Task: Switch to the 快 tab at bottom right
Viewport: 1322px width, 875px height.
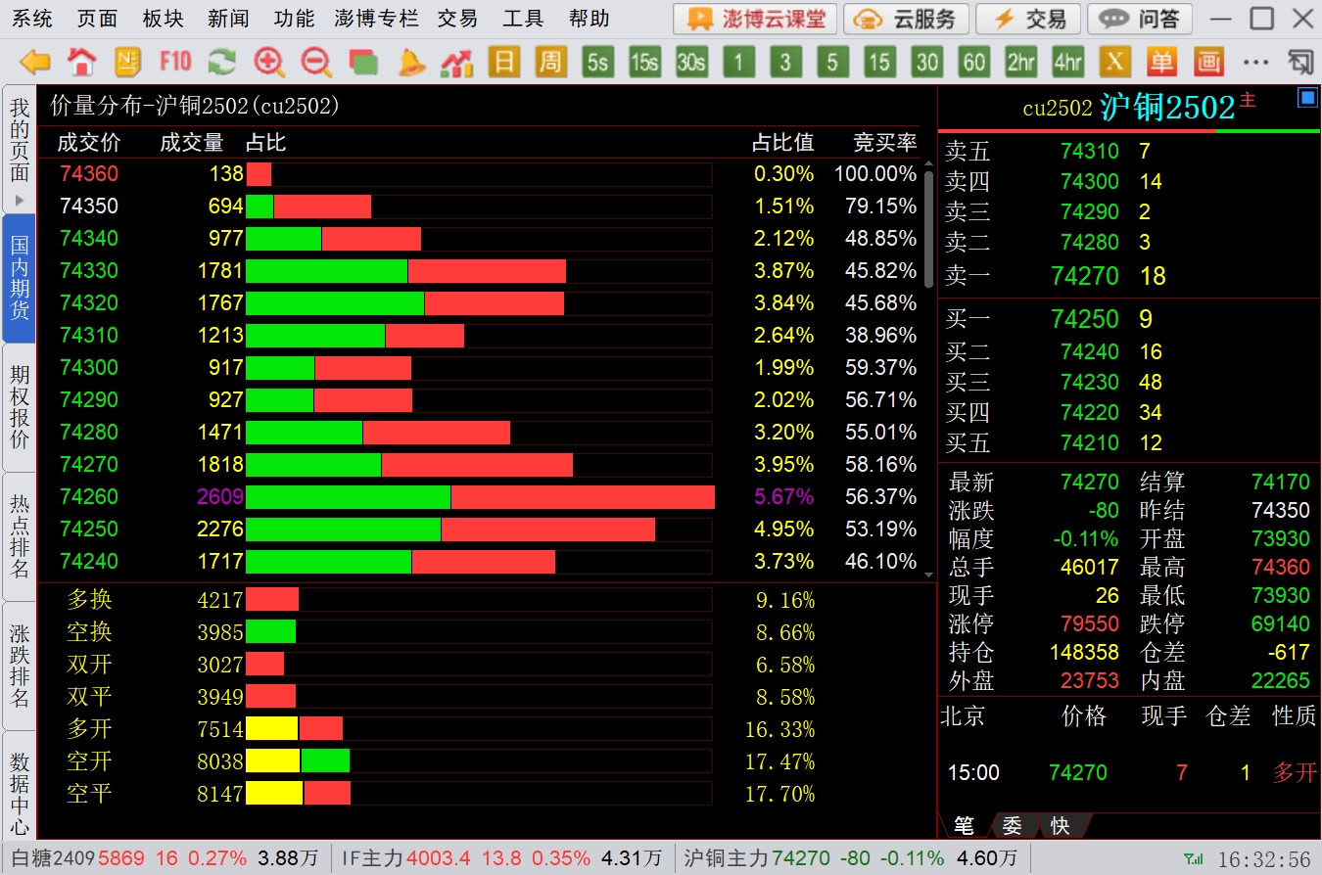Action: point(1060,826)
